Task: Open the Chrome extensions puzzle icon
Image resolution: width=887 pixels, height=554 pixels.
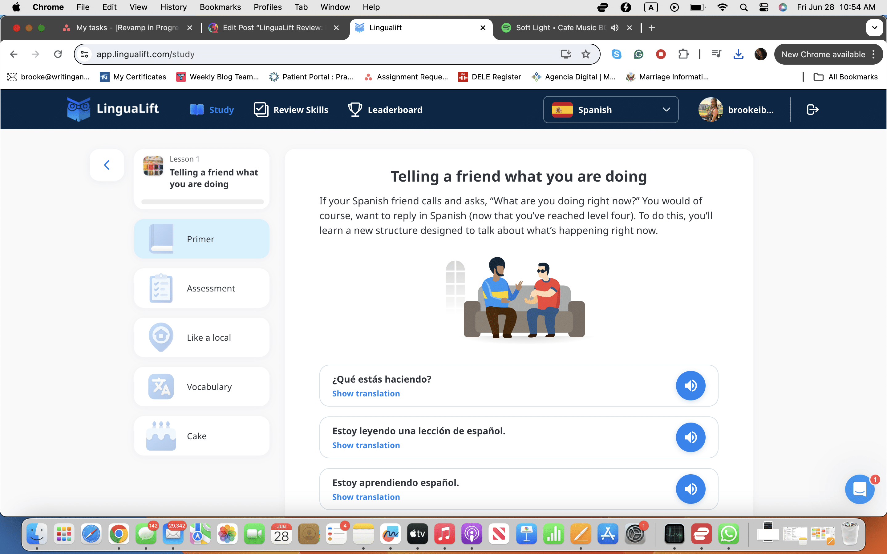Action: coord(683,54)
